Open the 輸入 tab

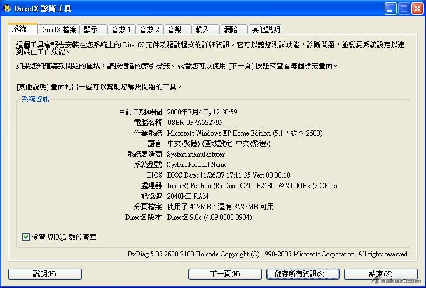pos(206,29)
